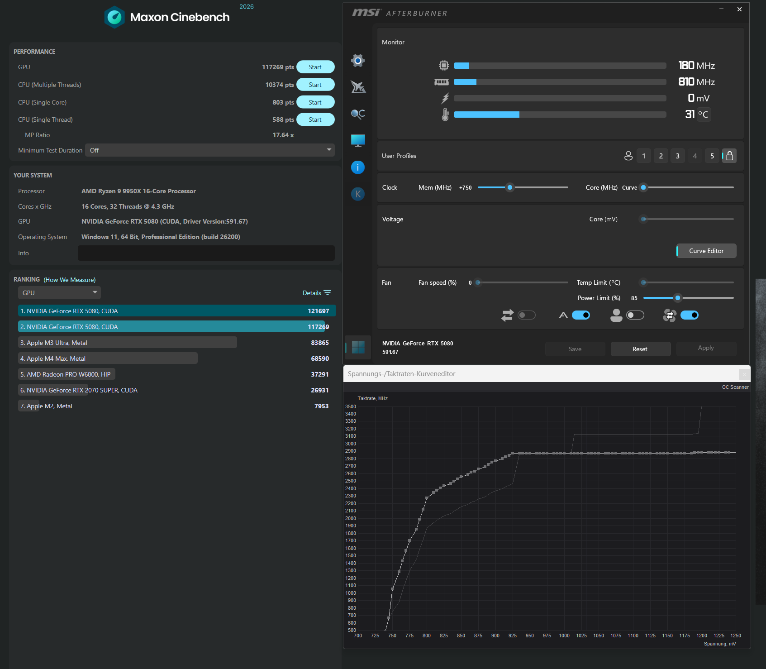Close the Spannungs-/Taktraten-Kurveneditor window
Viewport: 766px width, 669px height.
744,374
